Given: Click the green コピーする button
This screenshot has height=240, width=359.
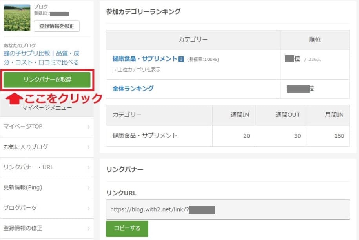Looking at the screenshot, I should [x=127, y=228].
